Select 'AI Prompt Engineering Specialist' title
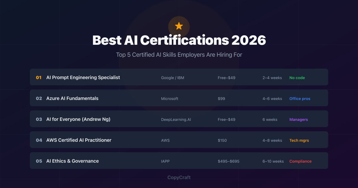This screenshot has width=358, height=188. point(83,78)
